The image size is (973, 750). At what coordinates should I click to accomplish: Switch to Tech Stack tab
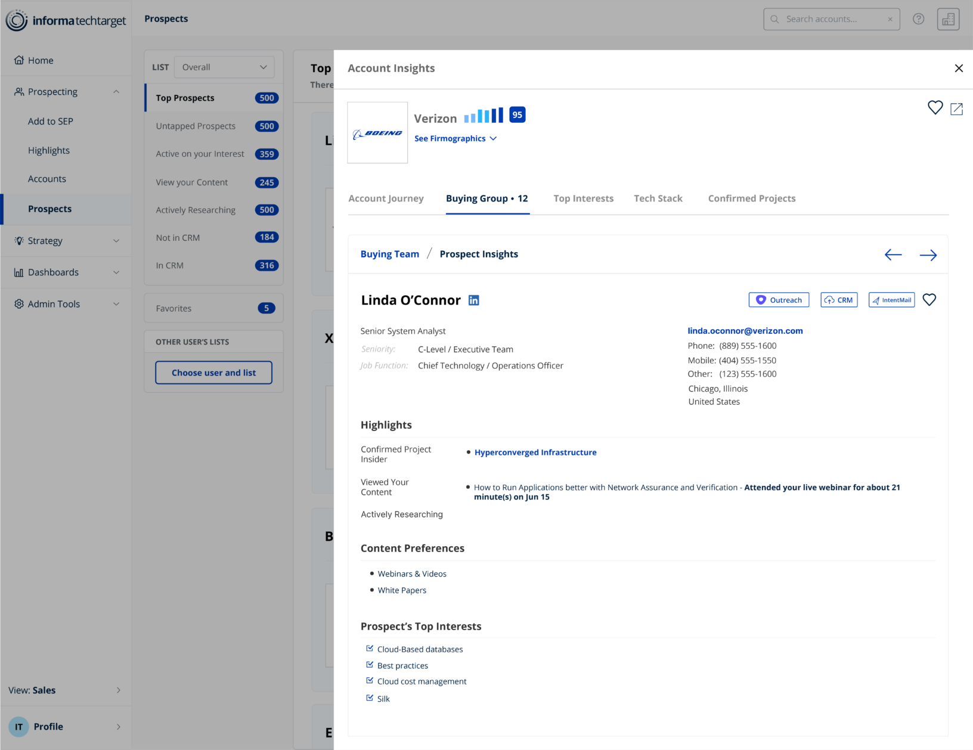[x=658, y=199]
